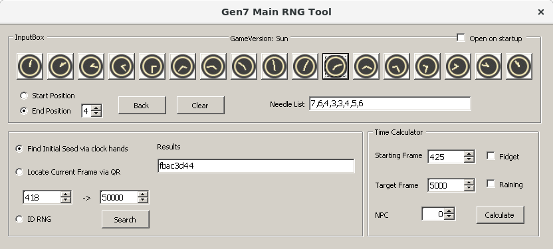The width and height of the screenshot is (553, 249).
Task: Choose Find Initial Seed via clock hands
Action: point(19,149)
